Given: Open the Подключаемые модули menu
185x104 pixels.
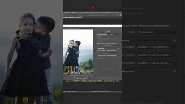Looking at the screenshot, I should (x=106, y=13).
